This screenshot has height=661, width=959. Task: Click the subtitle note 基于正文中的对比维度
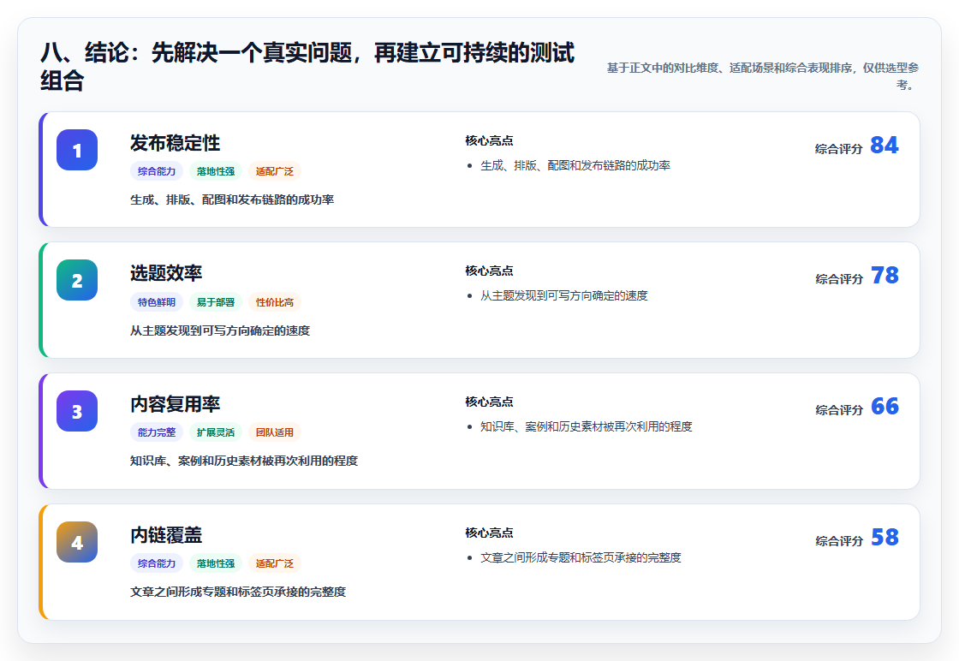(x=762, y=76)
